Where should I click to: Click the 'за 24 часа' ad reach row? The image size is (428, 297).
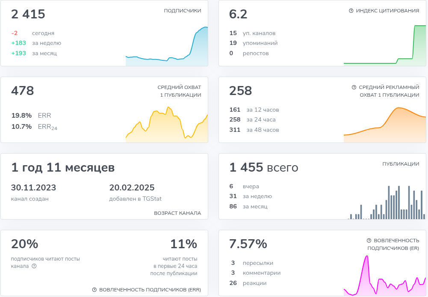click(x=261, y=120)
